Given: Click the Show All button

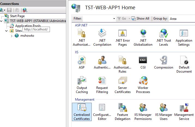Looking at the screenshot, I should tap(140, 18).
